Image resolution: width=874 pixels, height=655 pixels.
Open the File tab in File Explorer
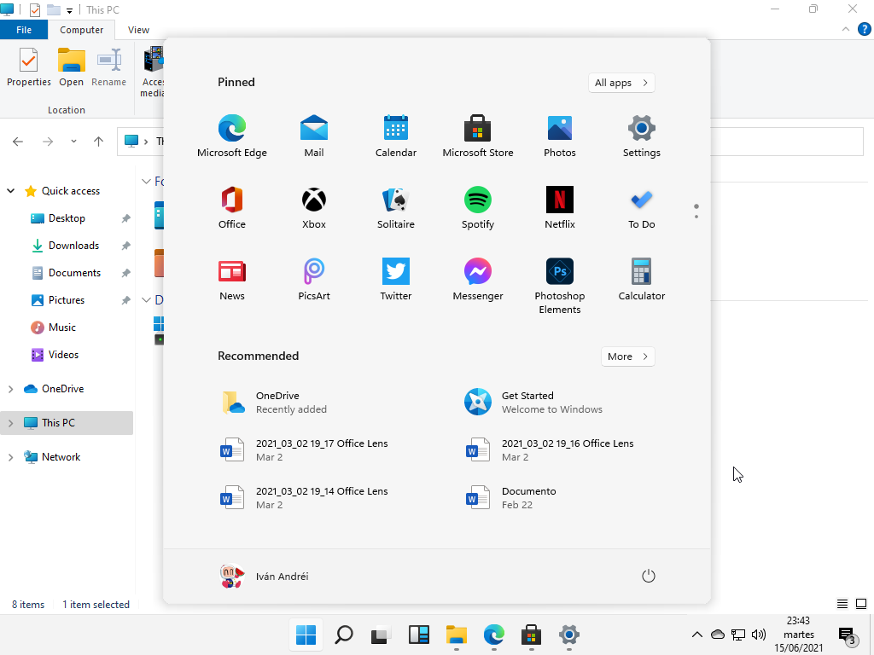(24, 30)
